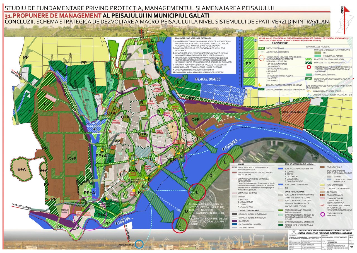Click the '5. CANALE DE IRIGATIE' legend entry

pyautogui.click(x=294, y=181)
